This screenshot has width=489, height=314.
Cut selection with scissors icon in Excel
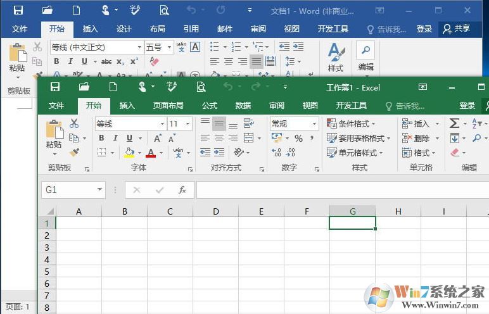pyautogui.click(x=74, y=123)
